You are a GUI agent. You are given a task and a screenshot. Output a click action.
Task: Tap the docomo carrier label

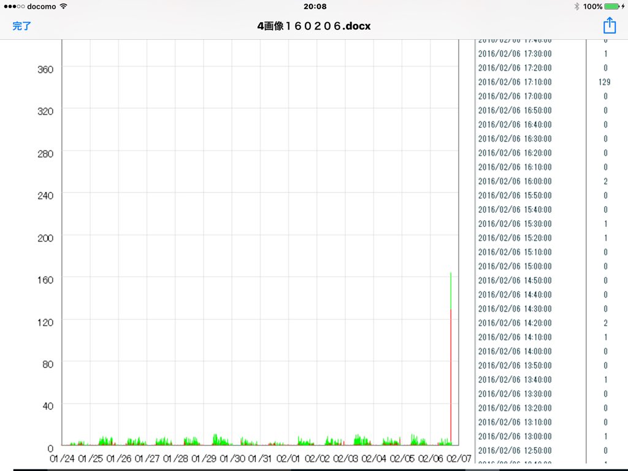[41, 6]
